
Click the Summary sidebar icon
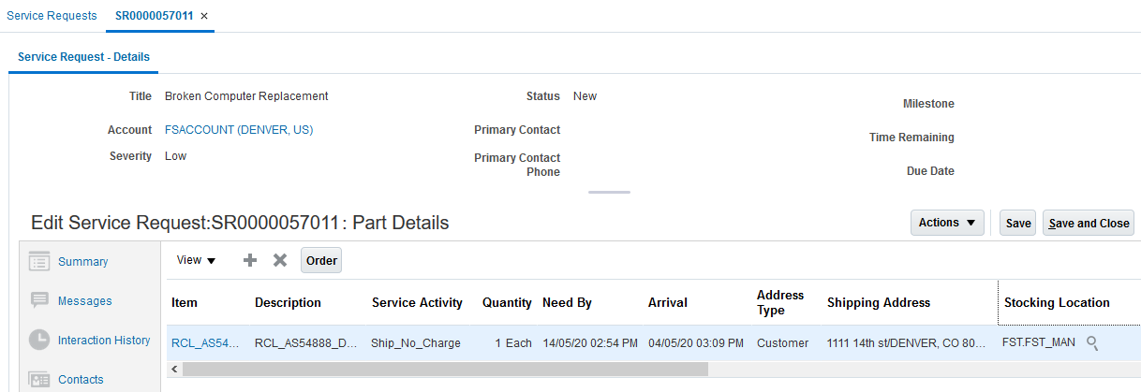coord(39,262)
